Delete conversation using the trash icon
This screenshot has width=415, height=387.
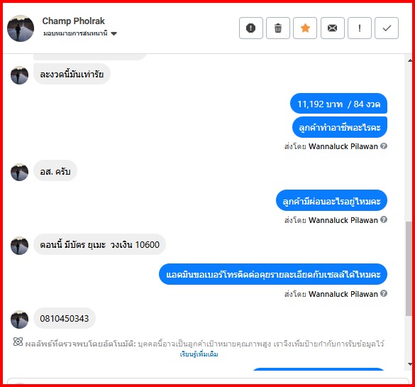[278, 28]
